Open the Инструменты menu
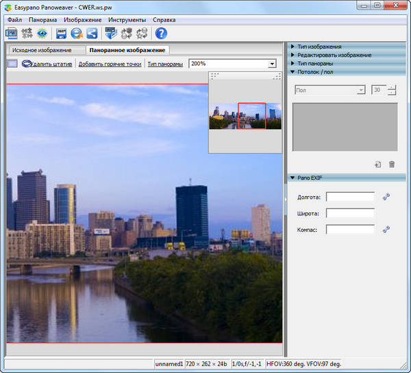The image size is (411, 373). pos(127,20)
